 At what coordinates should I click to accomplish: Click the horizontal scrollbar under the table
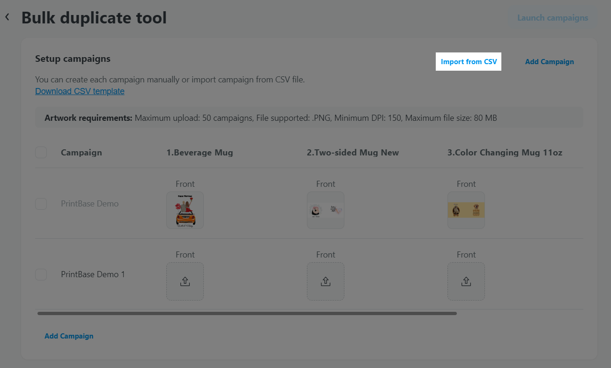coord(247,314)
